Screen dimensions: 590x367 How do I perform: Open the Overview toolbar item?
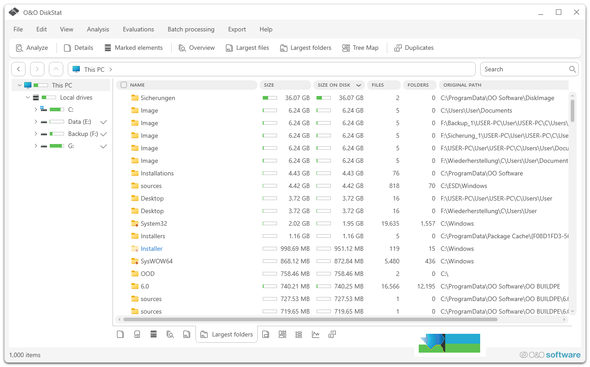click(x=197, y=48)
